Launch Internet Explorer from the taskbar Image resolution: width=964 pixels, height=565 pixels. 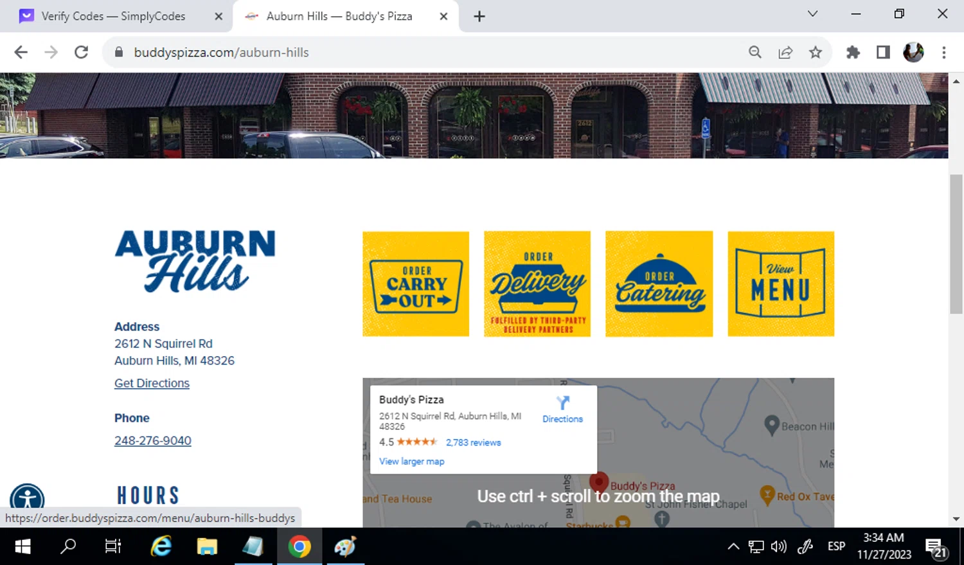pyautogui.click(x=161, y=546)
